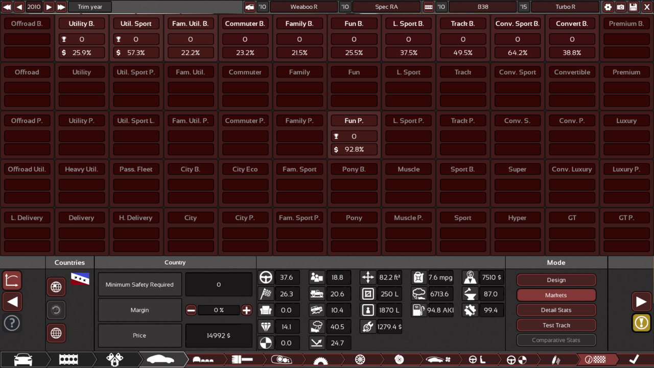The width and height of the screenshot is (654, 368).
Task: Switch to Markets mode
Action: click(x=556, y=295)
